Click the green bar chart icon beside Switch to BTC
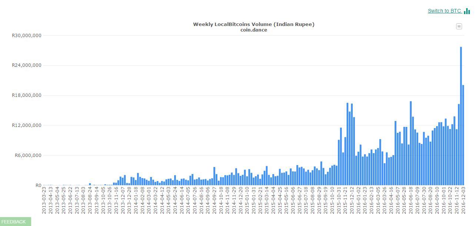The height and width of the screenshot is (226, 475). (467, 11)
